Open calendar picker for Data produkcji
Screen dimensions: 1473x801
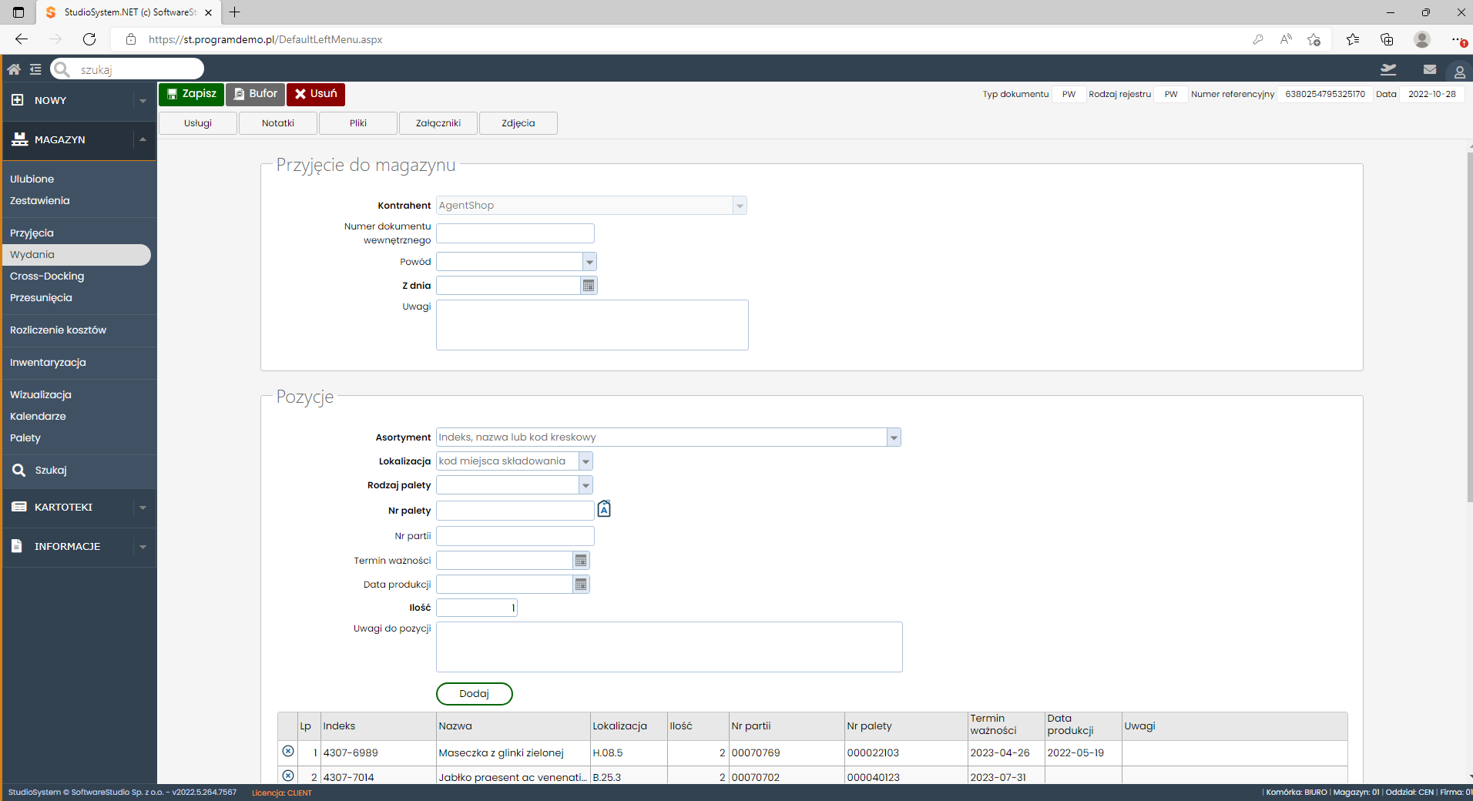(x=581, y=585)
